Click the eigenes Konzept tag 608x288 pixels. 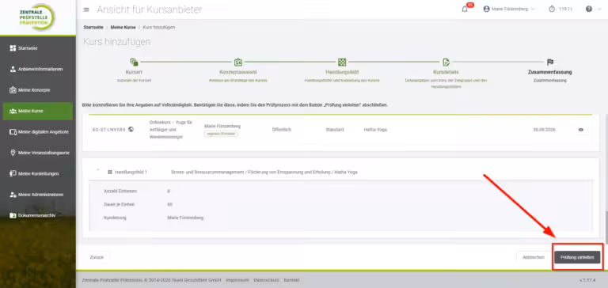coord(221,134)
